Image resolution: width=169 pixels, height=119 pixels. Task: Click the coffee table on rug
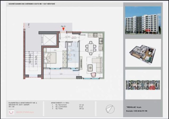[90, 68]
